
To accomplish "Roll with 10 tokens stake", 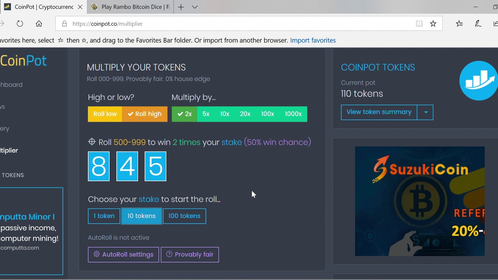I will [x=142, y=216].
